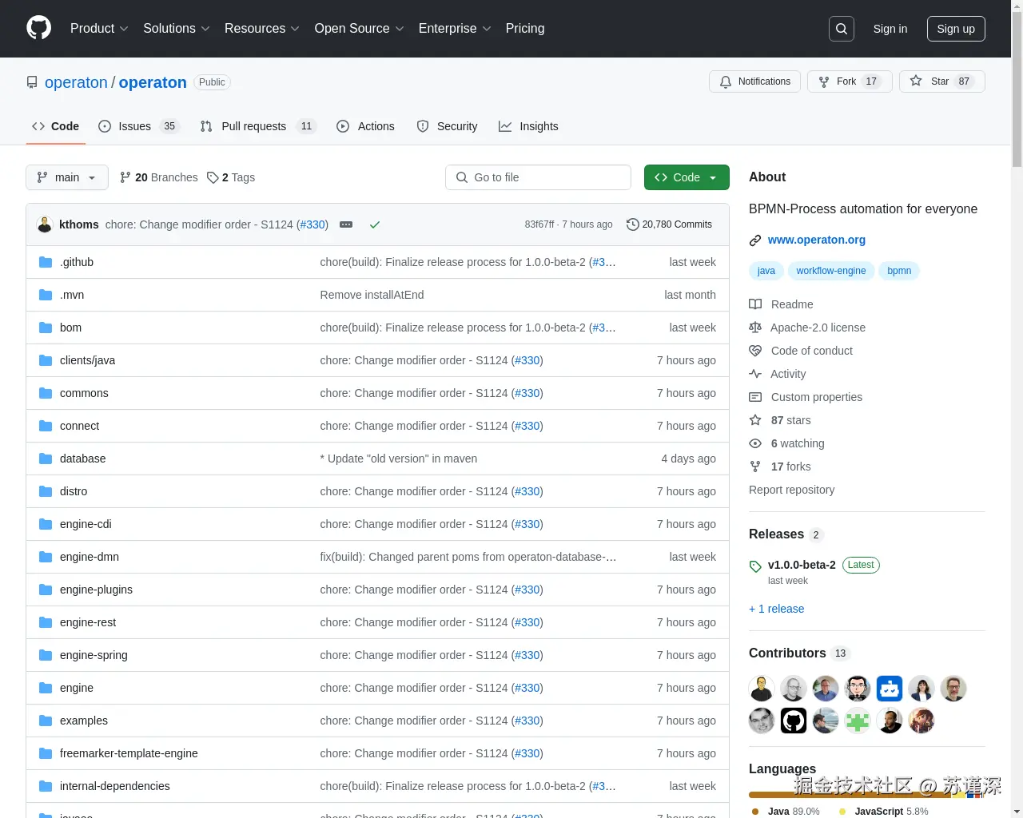
Task: Open the search magnifier button
Action: point(842,29)
